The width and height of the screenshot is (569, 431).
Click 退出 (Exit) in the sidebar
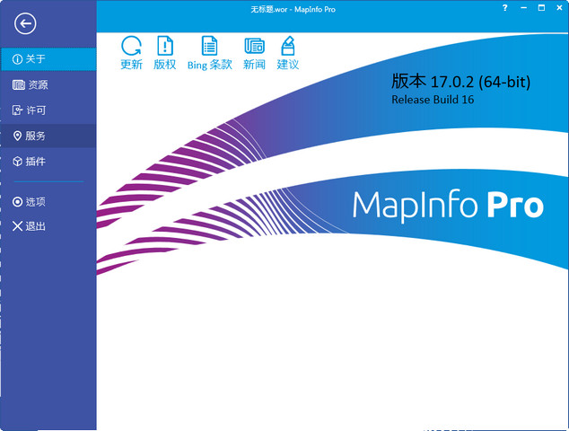[x=48, y=226]
